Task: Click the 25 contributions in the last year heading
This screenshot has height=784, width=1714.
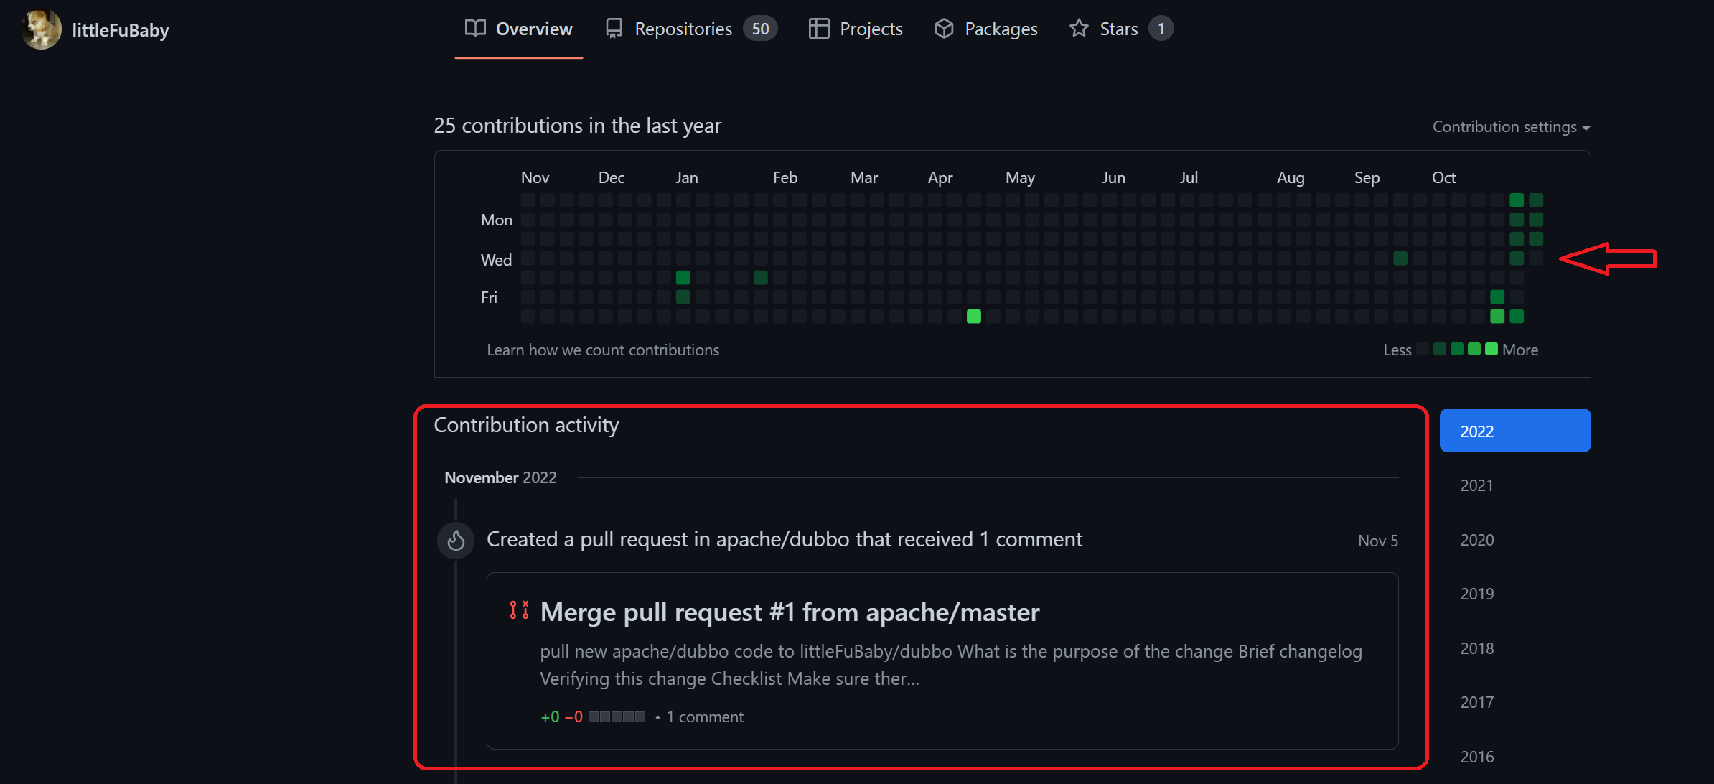Action: click(x=577, y=126)
